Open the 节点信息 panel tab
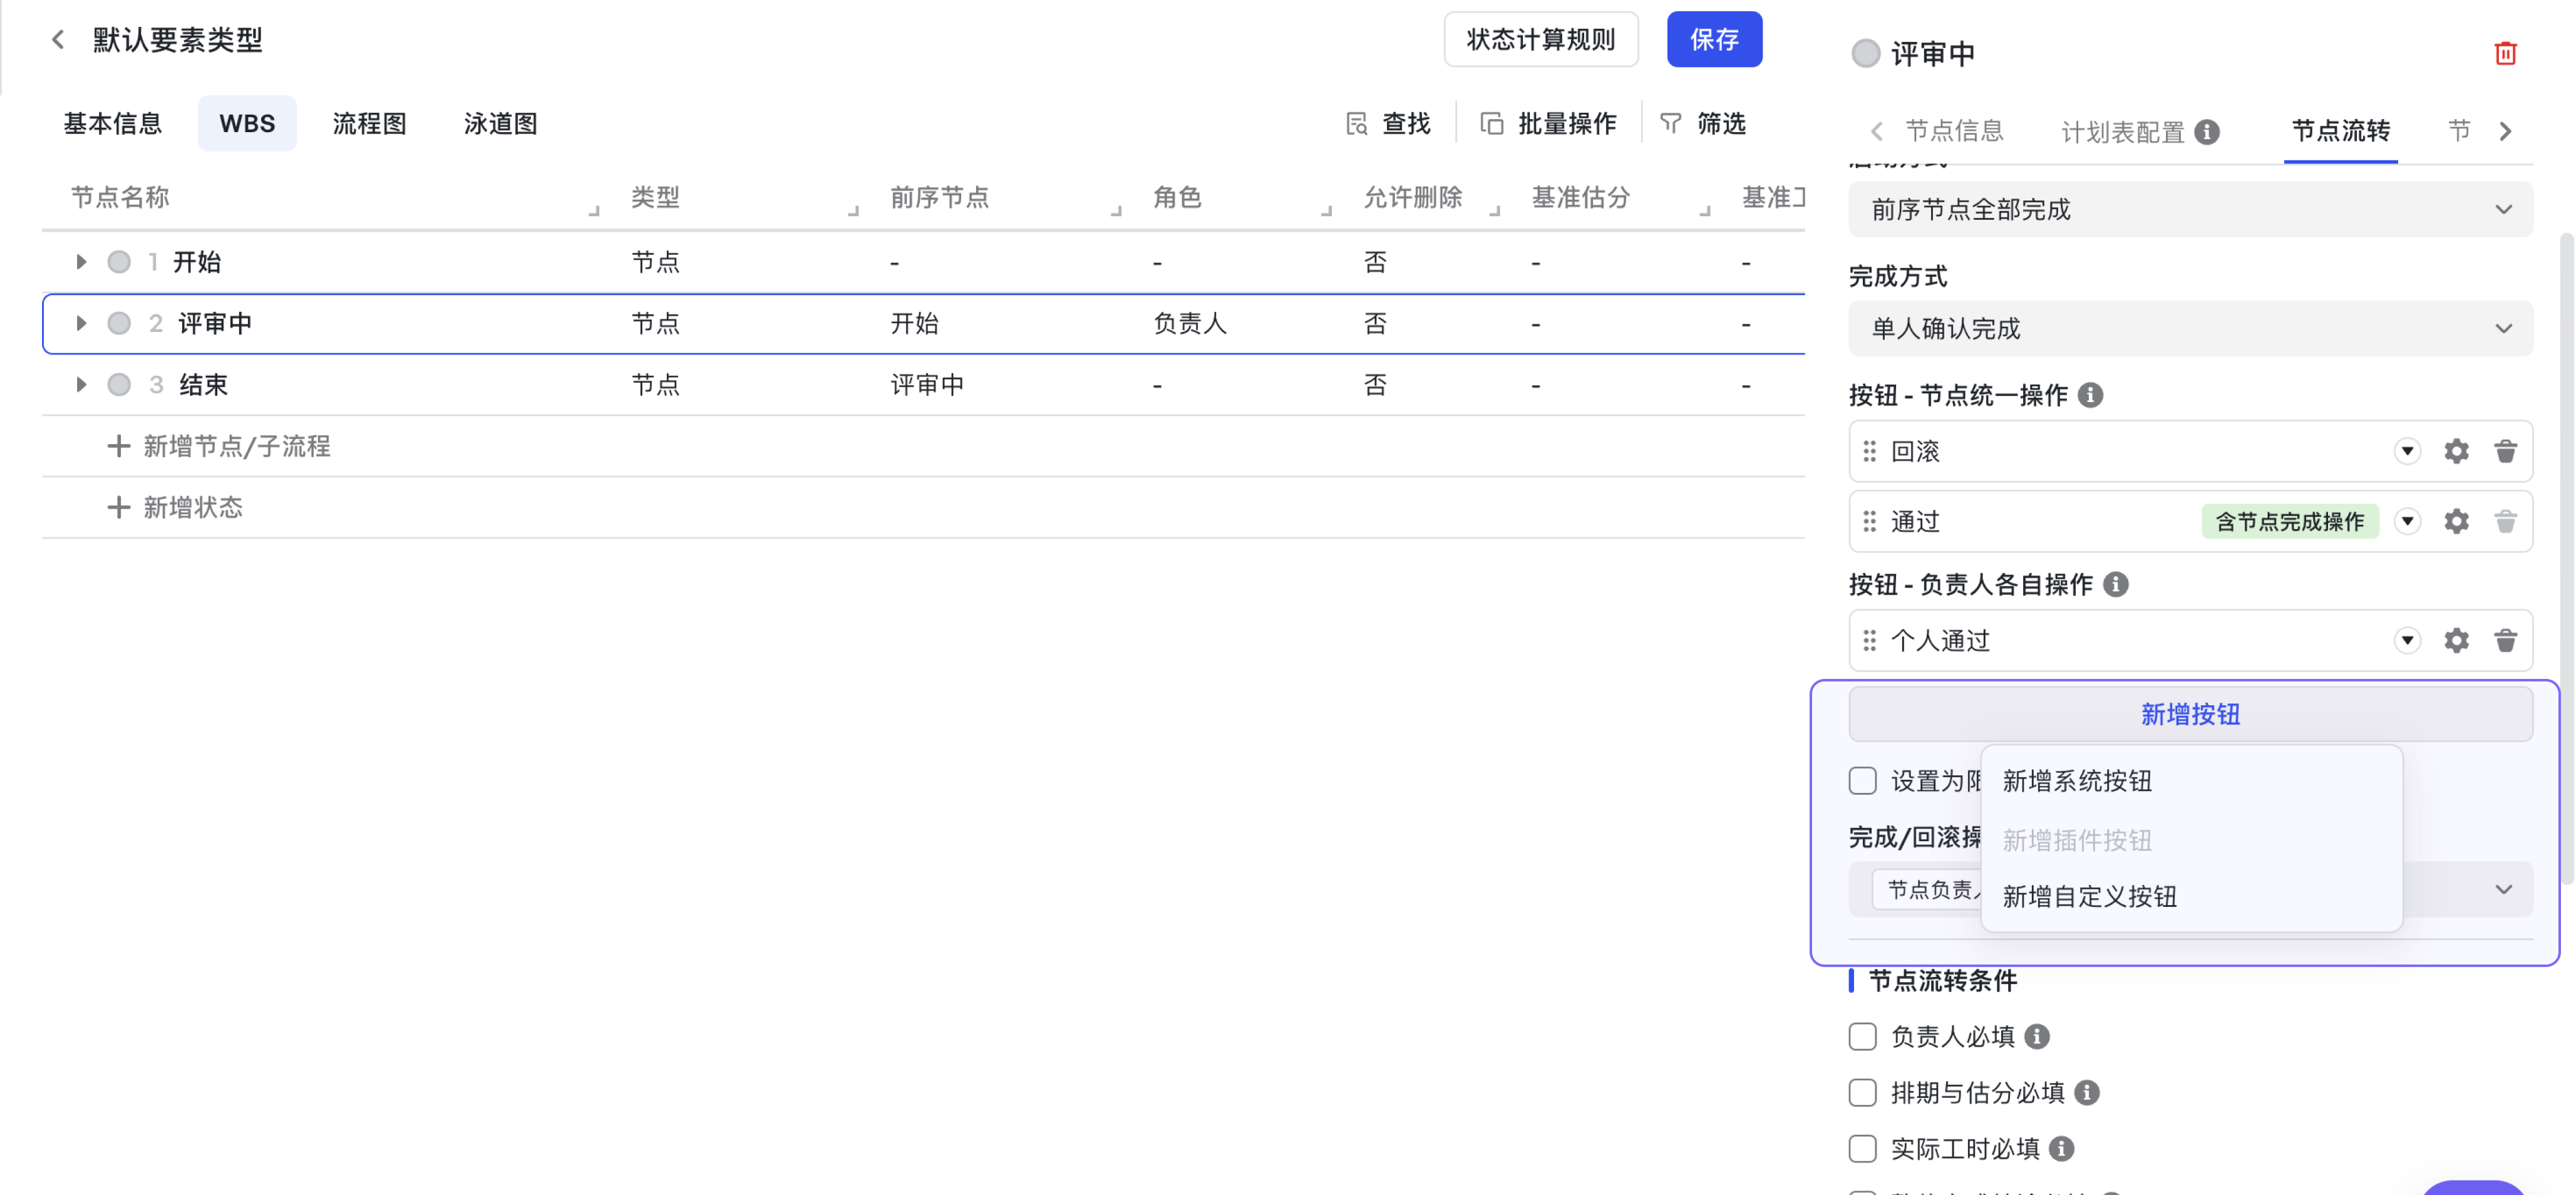 (x=1954, y=131)
